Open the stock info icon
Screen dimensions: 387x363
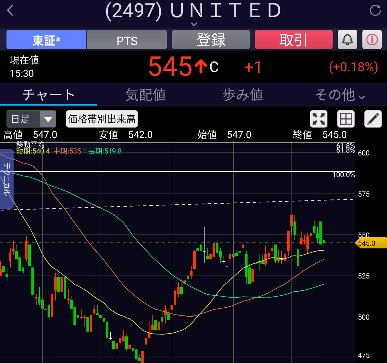372,40
